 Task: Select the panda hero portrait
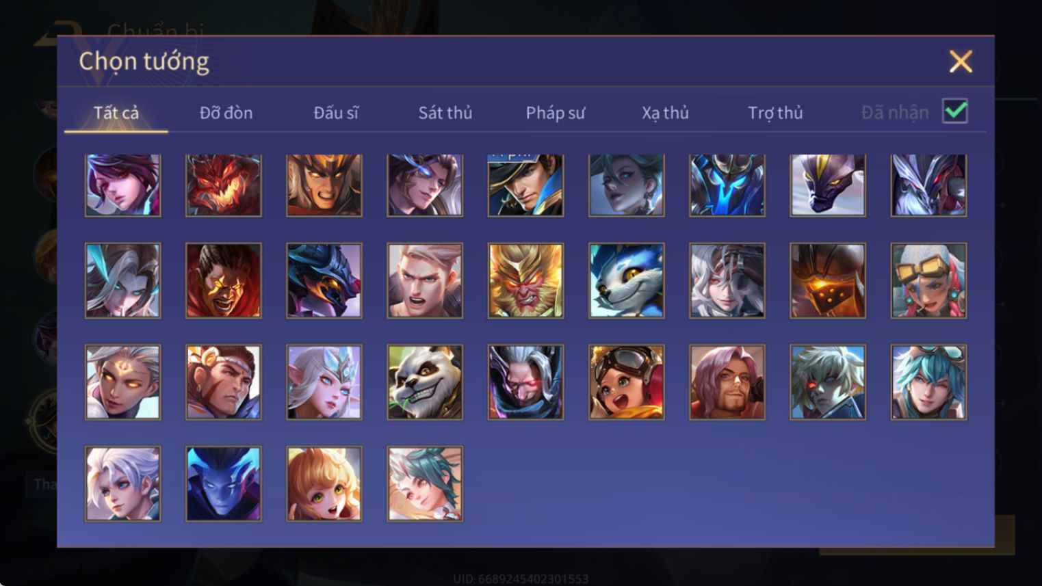425,382
